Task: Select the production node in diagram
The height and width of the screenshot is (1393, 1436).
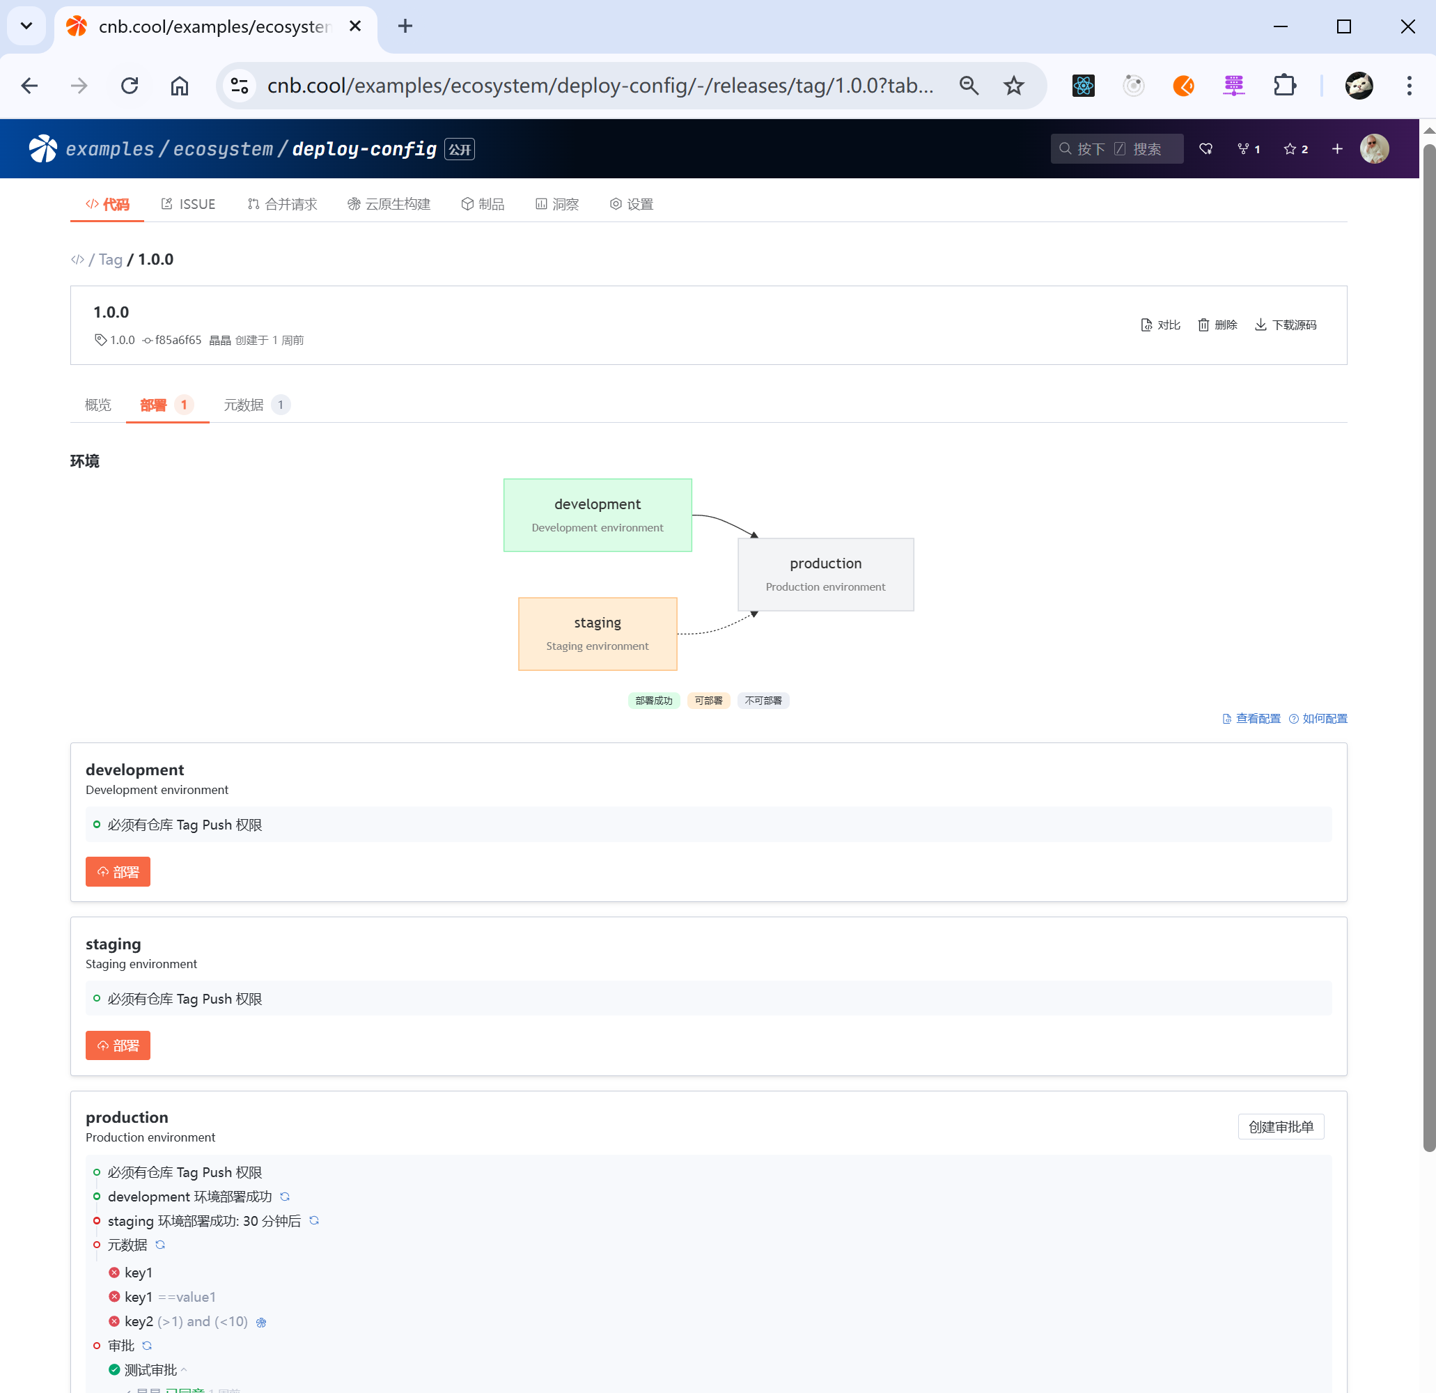Action: click(826, 575)
